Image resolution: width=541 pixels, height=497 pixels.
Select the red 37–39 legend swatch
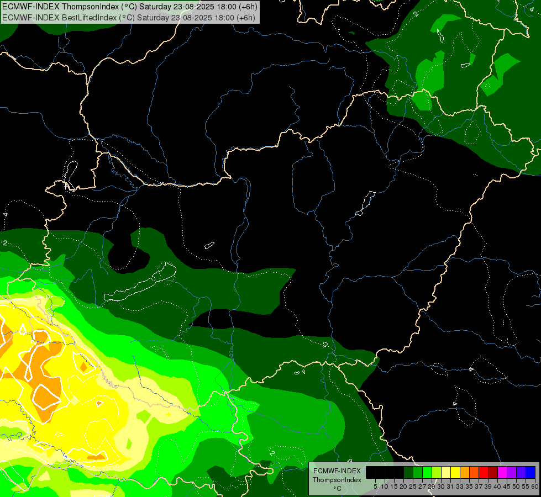(484, 472)
